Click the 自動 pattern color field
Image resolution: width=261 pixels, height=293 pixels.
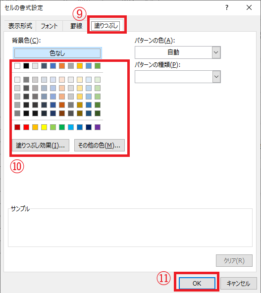(173, 52)
